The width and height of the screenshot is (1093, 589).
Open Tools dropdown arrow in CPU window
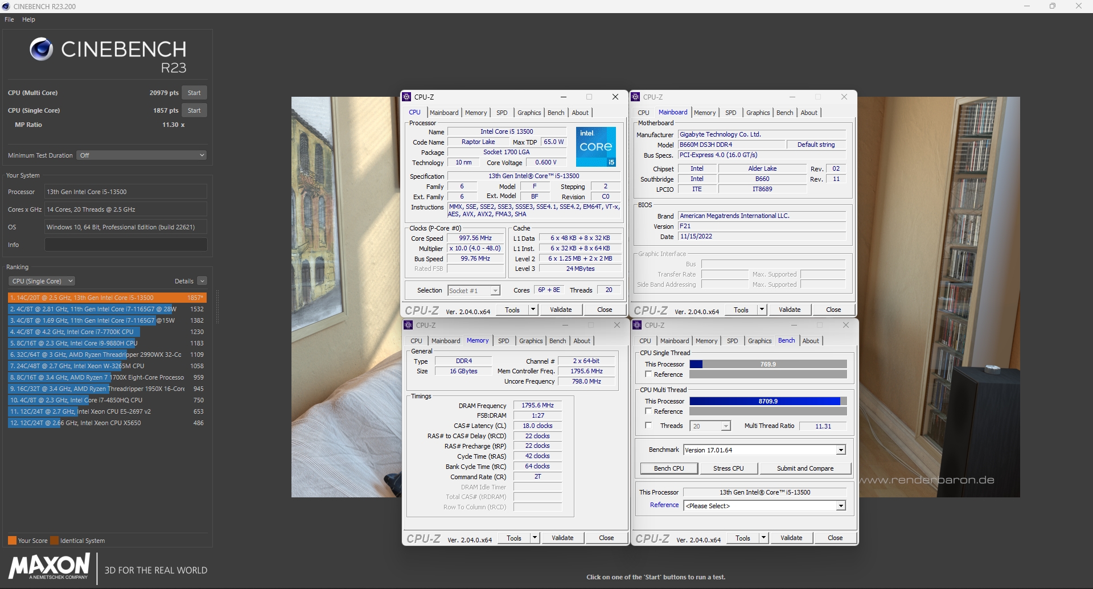point(533,310)
